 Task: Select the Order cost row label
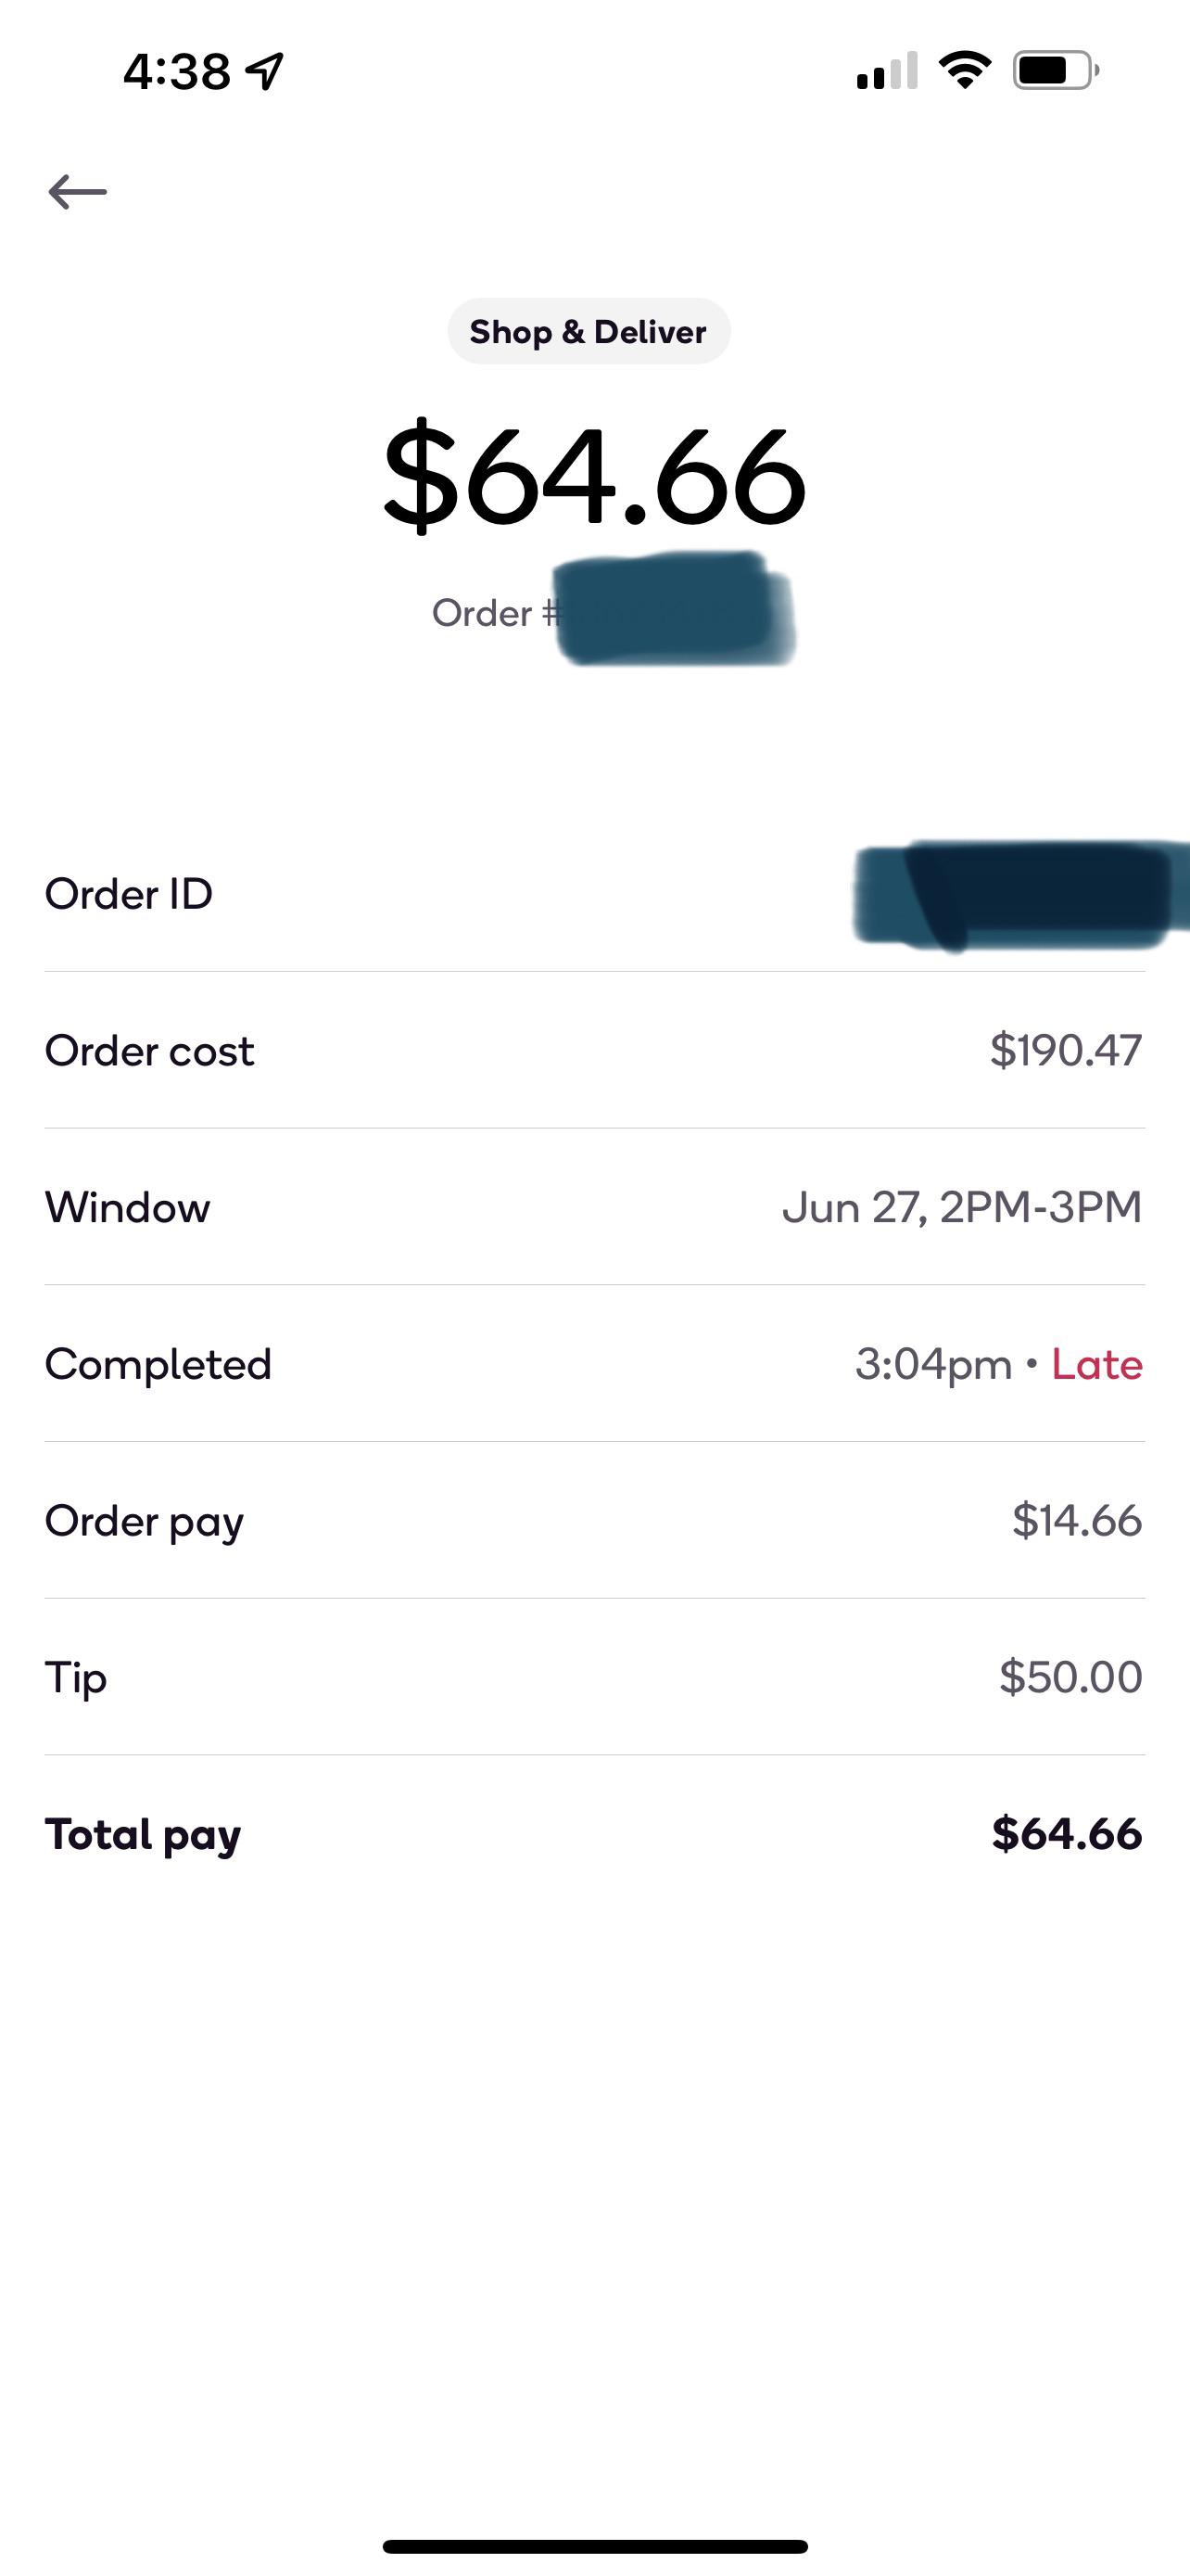click(x=150, y=1051)
